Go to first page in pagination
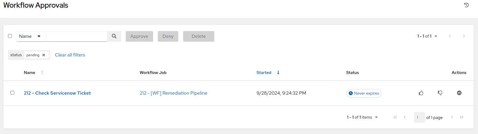478x134 pixels. click(395, 117)
